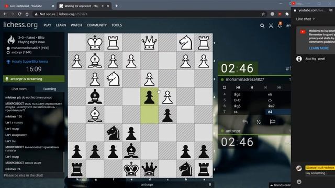This screenshot has width=335, height=188.
Task: Open challenges crossed-swords icon
Action: click(271, 26)
